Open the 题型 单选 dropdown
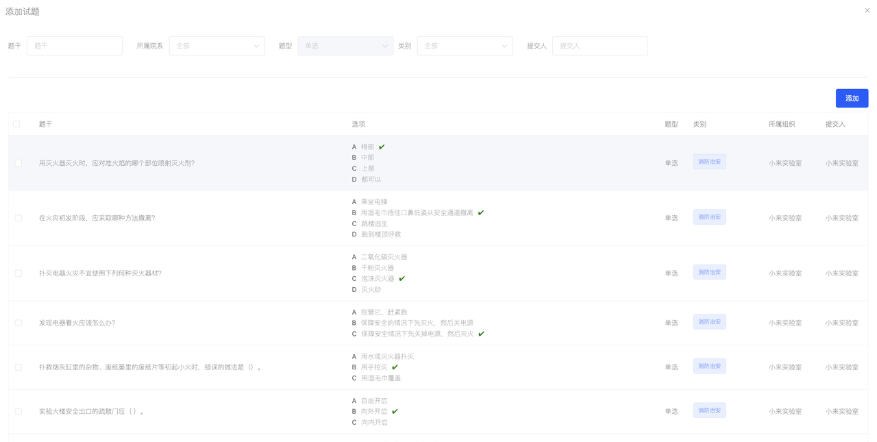 (x=345, y=46)
